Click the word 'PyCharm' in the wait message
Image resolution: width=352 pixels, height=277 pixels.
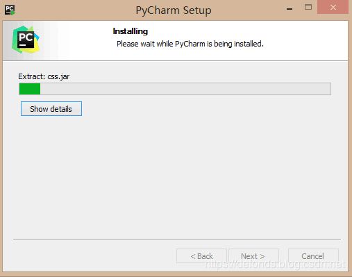pos(190,44)
